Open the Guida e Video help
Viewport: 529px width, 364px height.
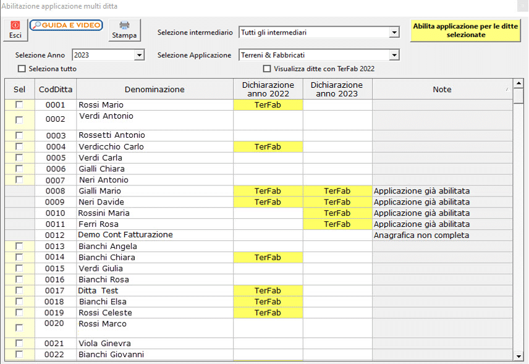point(66,25)
